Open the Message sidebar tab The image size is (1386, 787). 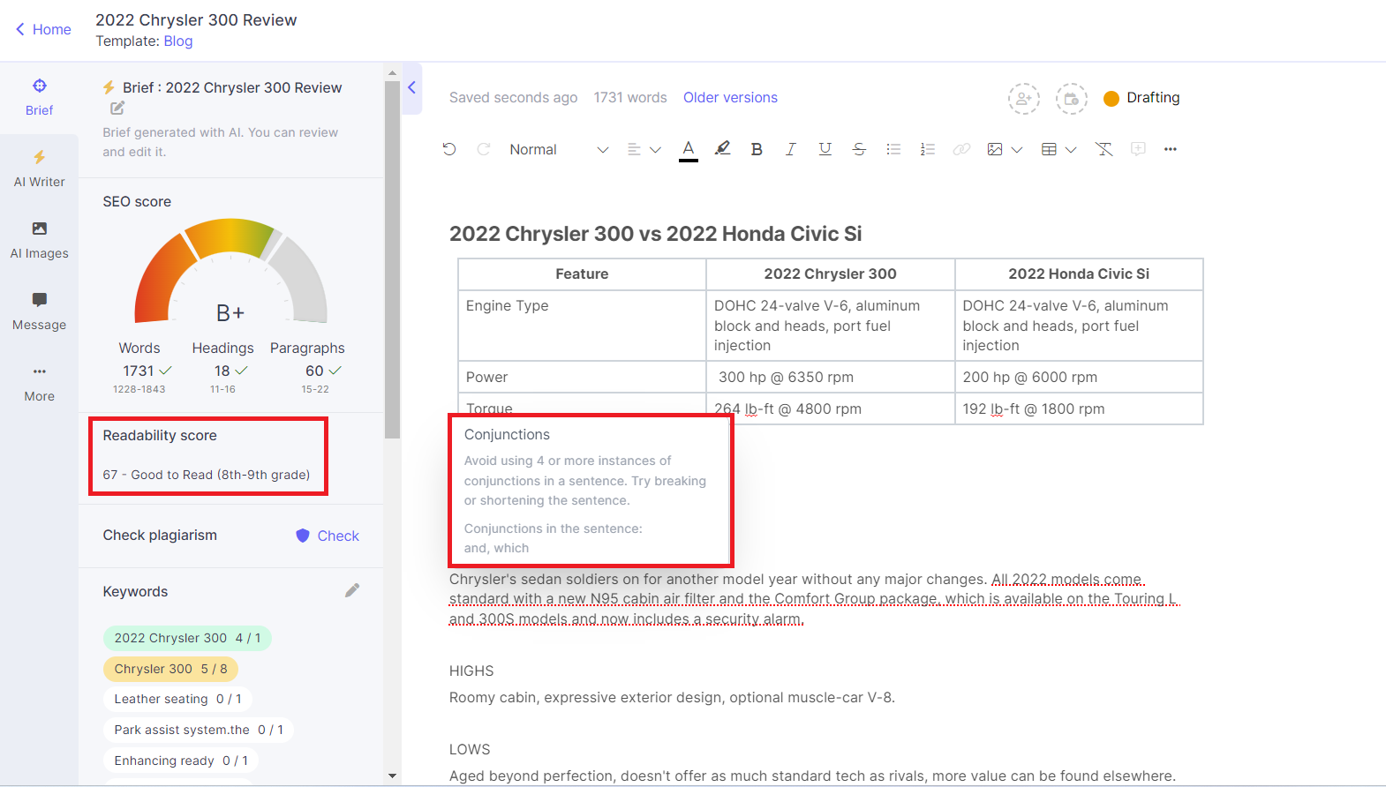(x=39, y=312)
